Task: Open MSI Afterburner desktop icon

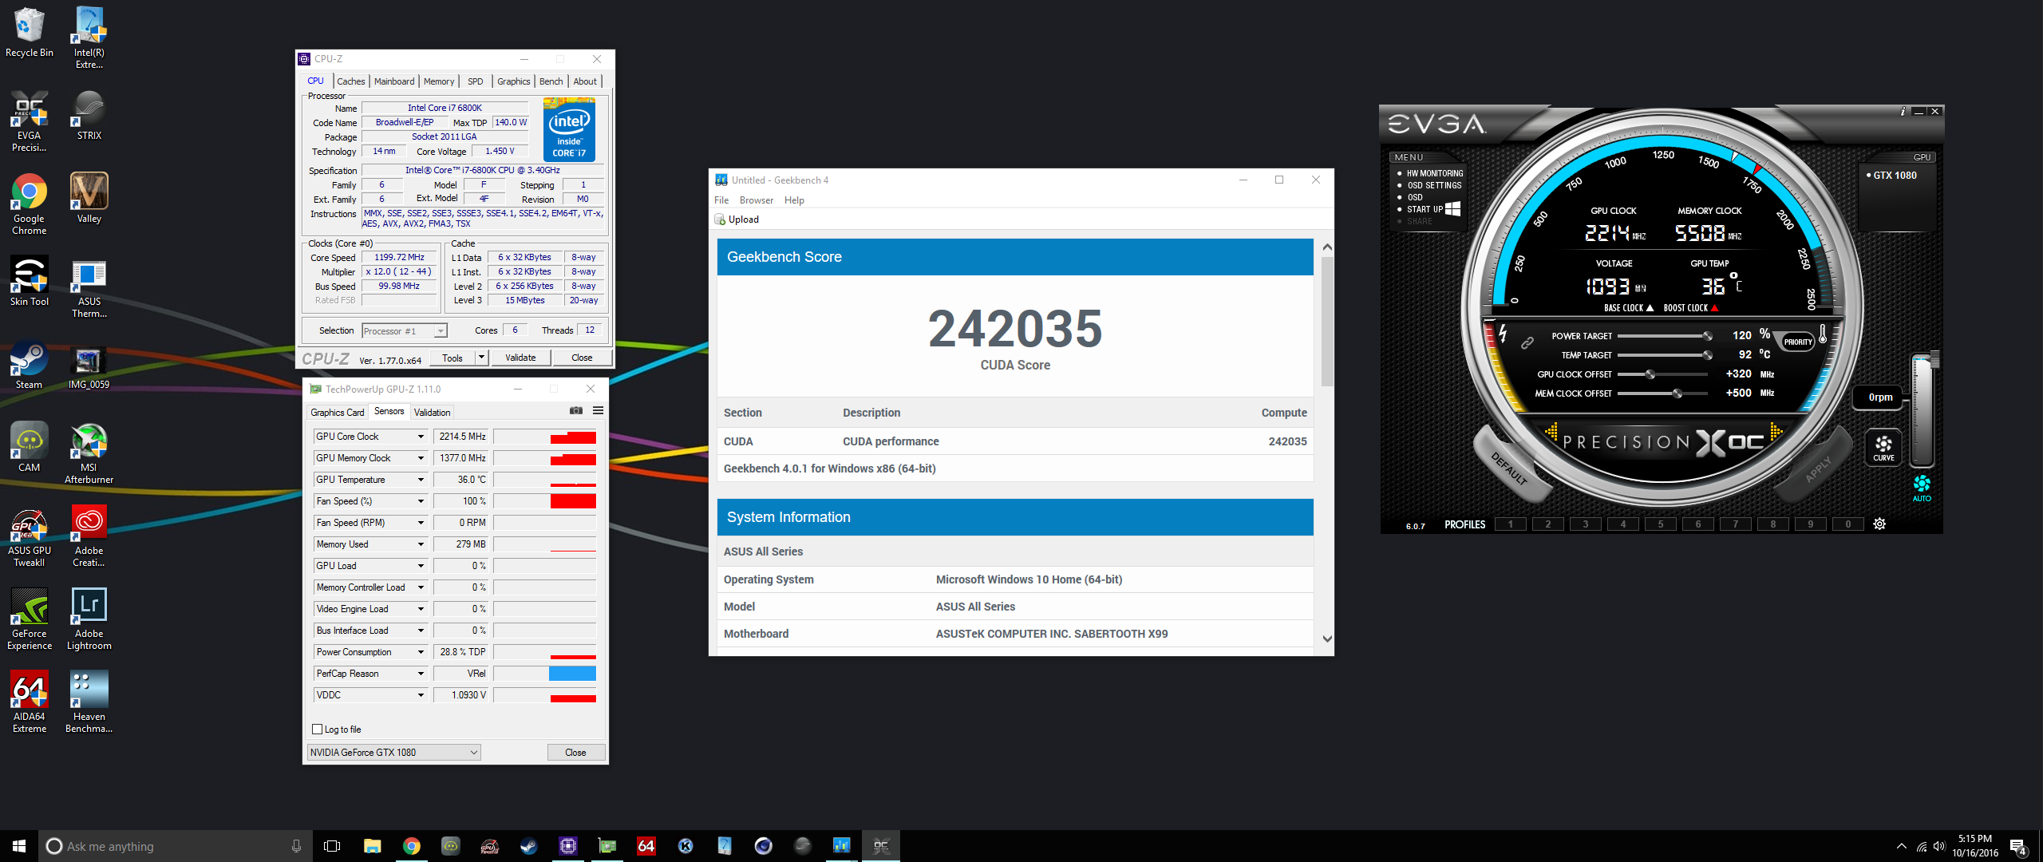Action: point(89,453)
